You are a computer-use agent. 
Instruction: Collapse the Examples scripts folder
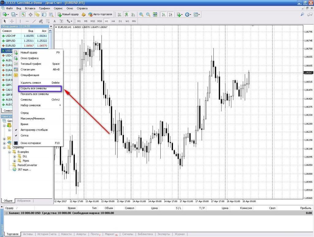(x=10, y=152)
